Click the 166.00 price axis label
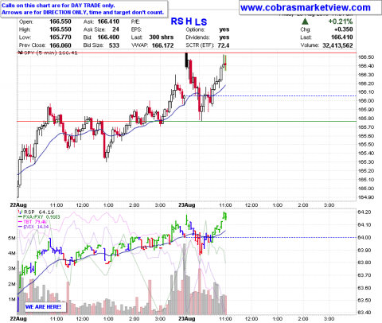This screenshot has height=323, width=382. 366,101
